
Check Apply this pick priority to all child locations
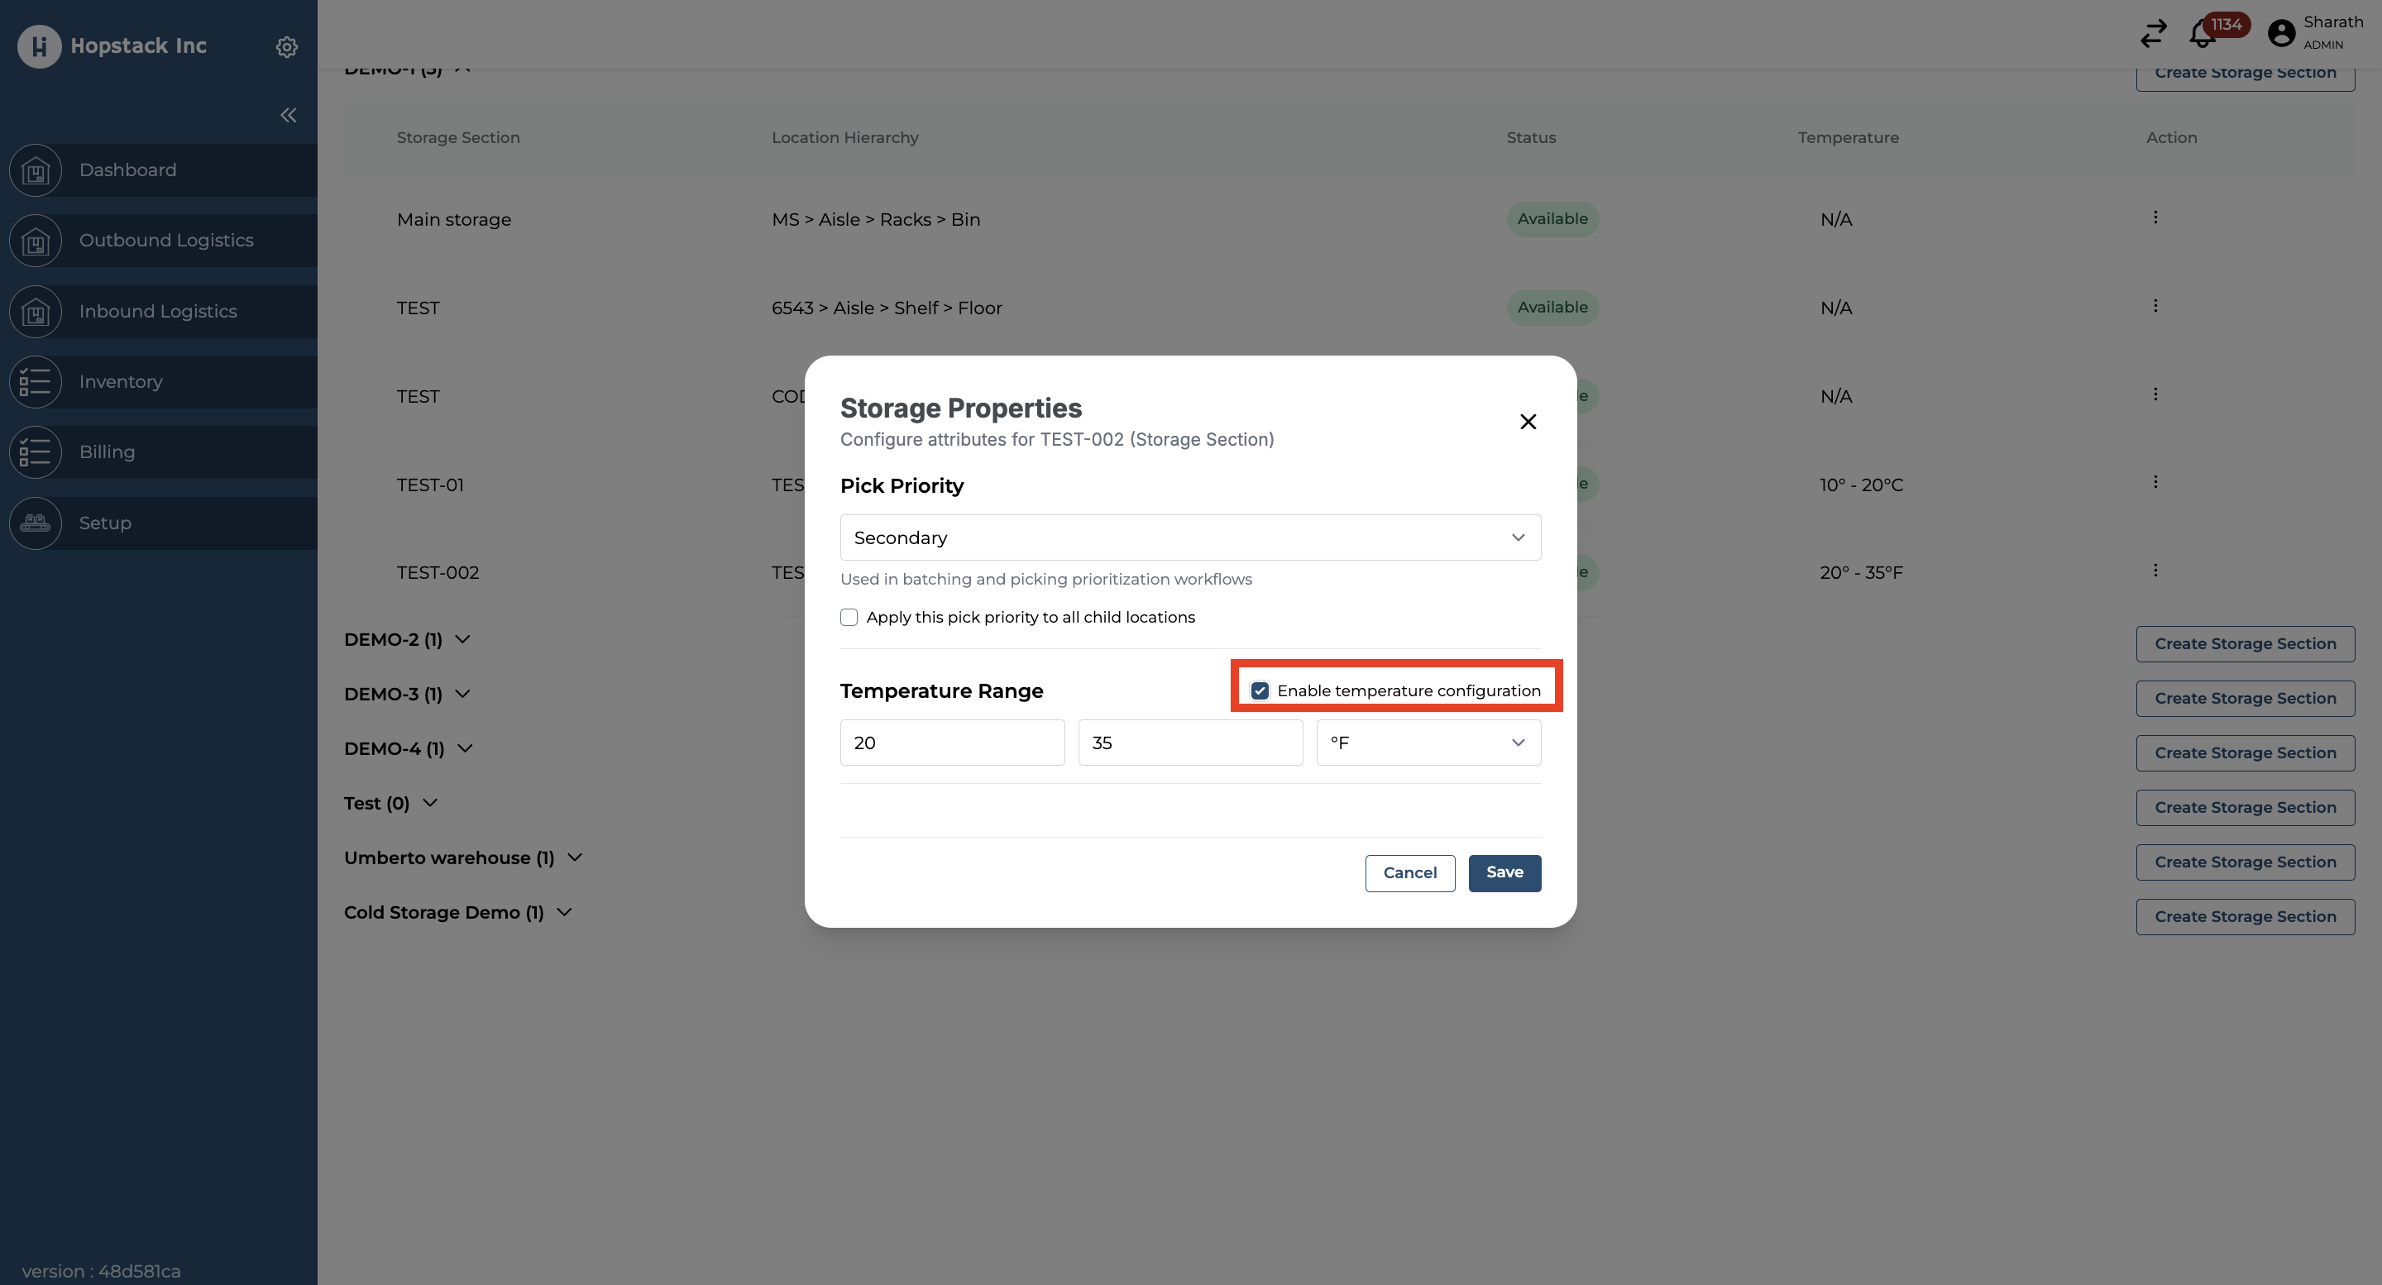click(849, 617)
